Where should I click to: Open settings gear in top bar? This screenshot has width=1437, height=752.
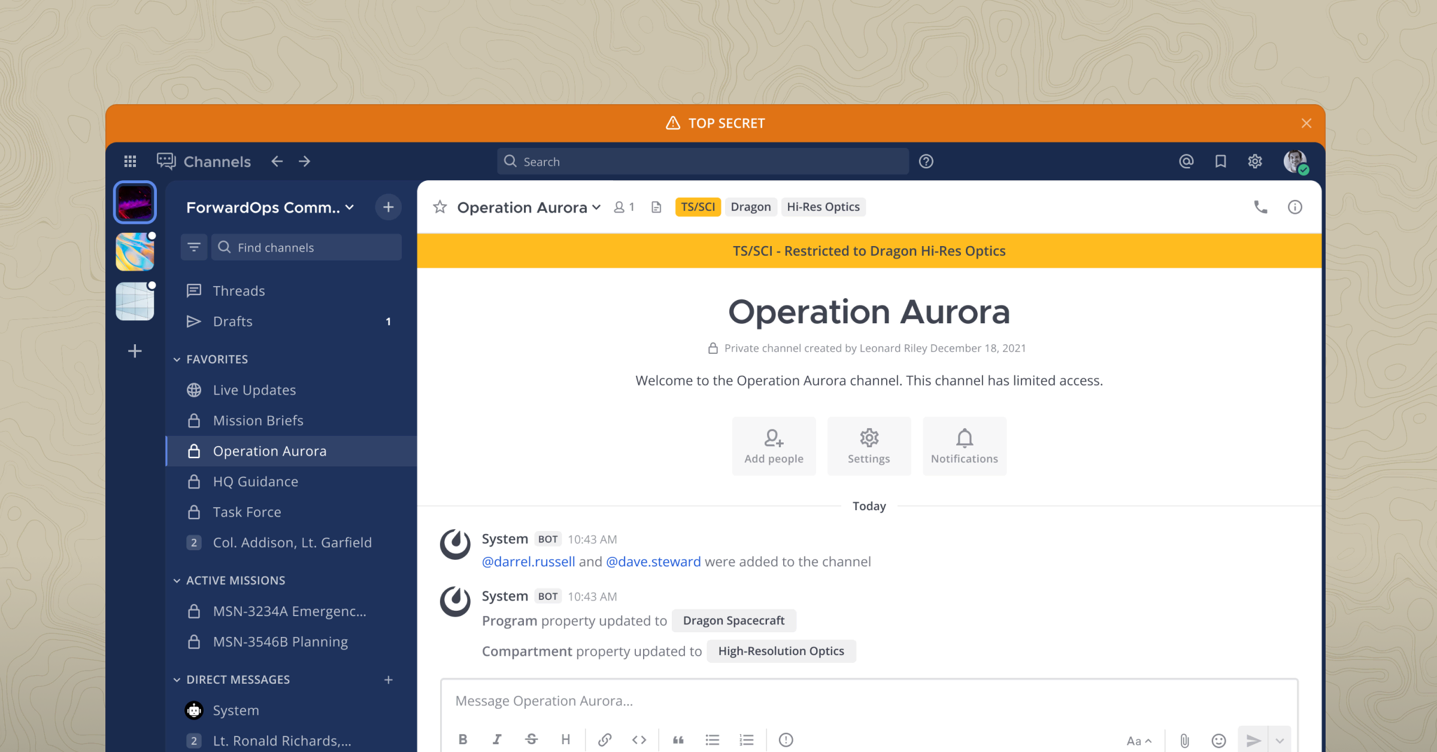(x=1255, y=161)
